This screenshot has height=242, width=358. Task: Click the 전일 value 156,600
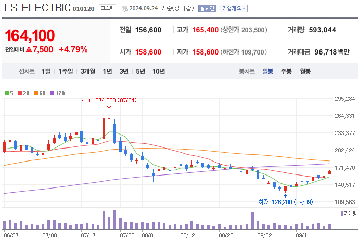[x=148, y=30]
